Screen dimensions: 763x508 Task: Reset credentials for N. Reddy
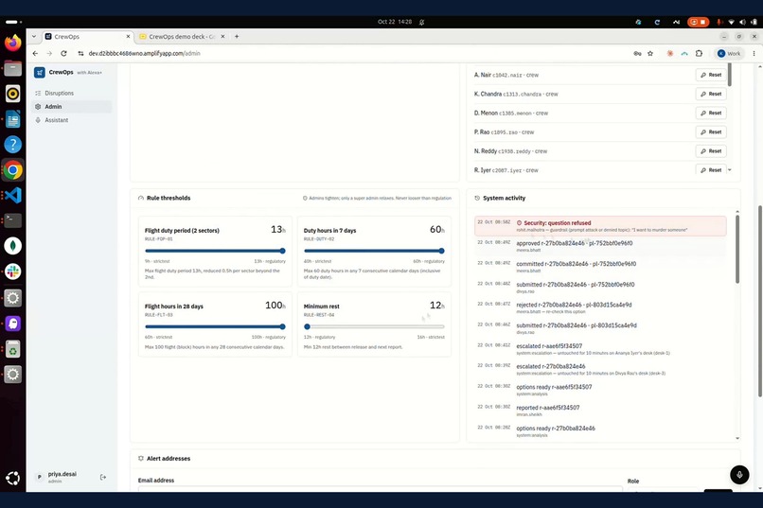click(711, 151)
